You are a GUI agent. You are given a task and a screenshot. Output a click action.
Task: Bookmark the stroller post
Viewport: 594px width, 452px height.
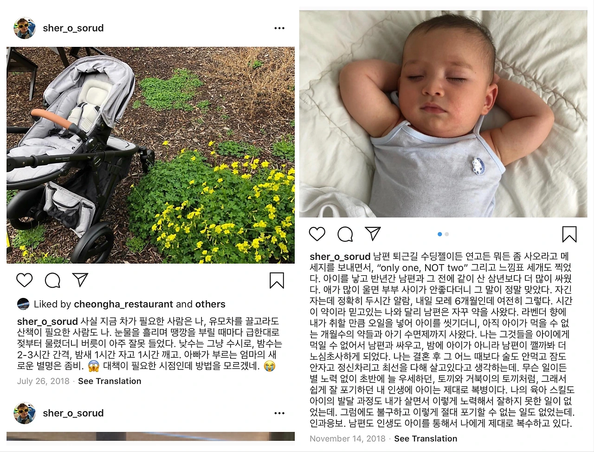(277, 281)
